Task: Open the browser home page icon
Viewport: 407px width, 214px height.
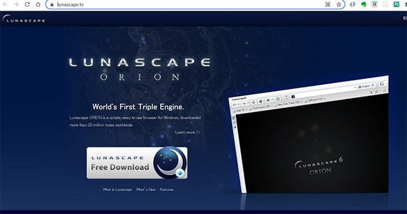Action: point(38,4)
